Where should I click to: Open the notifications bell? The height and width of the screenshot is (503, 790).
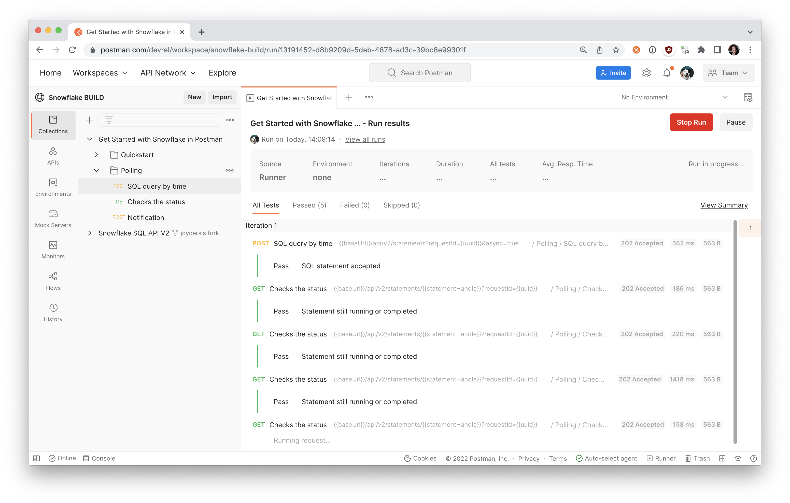(x=667, y=72)
